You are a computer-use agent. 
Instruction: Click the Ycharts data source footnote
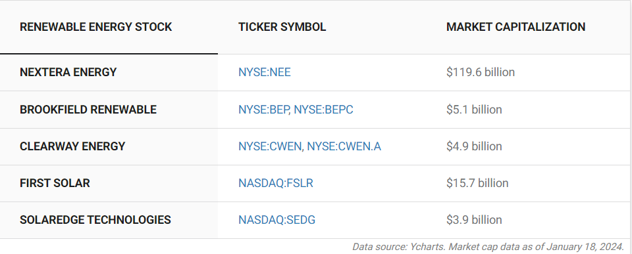[488, 246]
